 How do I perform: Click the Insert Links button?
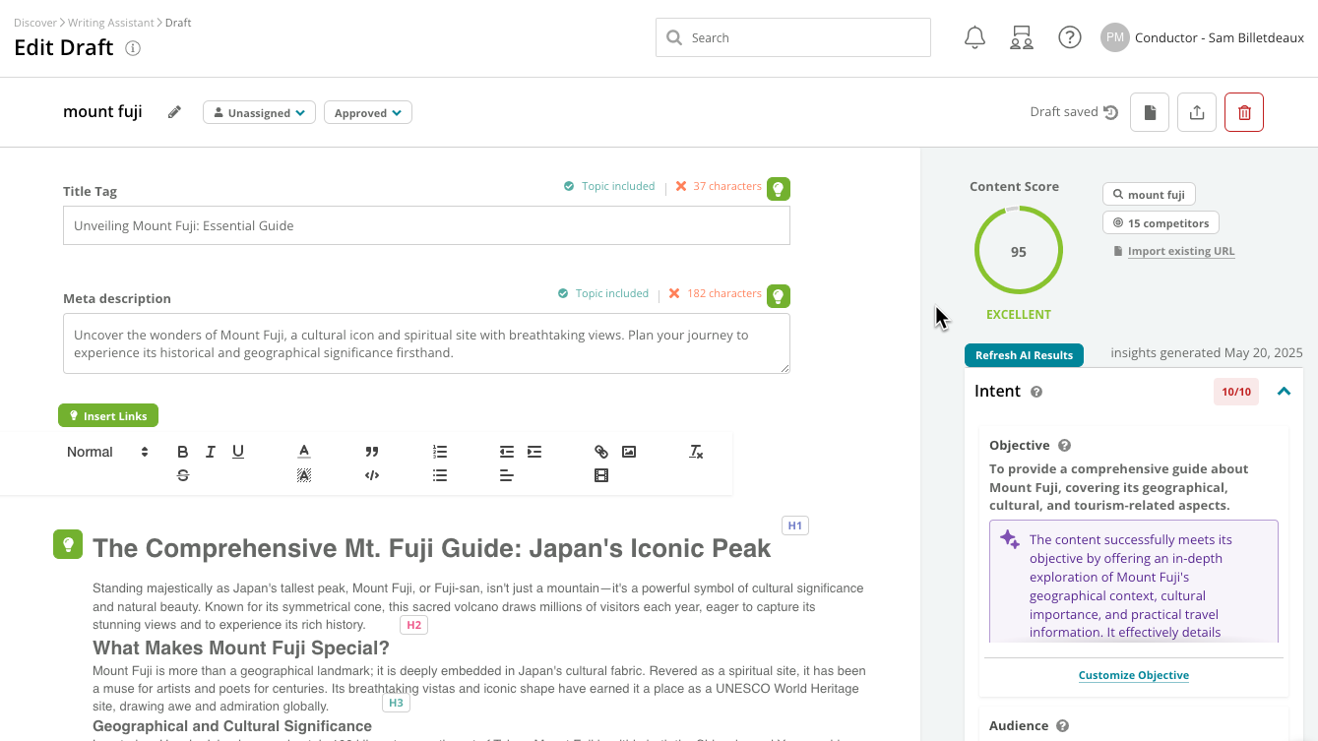click(x=108, y=416)
